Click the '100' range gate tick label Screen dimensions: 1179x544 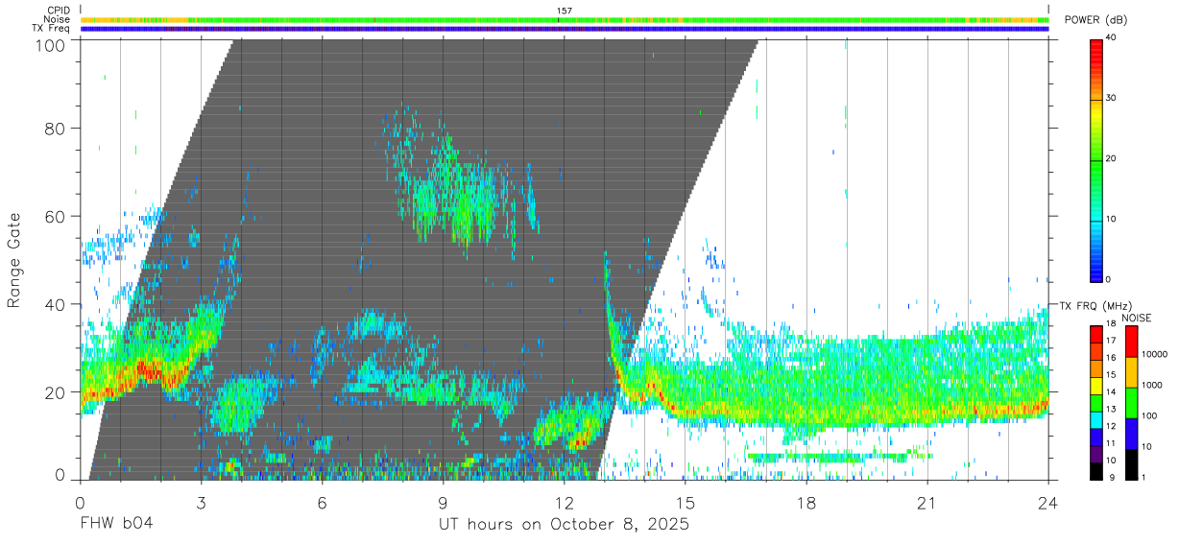(x=48, y=44)
